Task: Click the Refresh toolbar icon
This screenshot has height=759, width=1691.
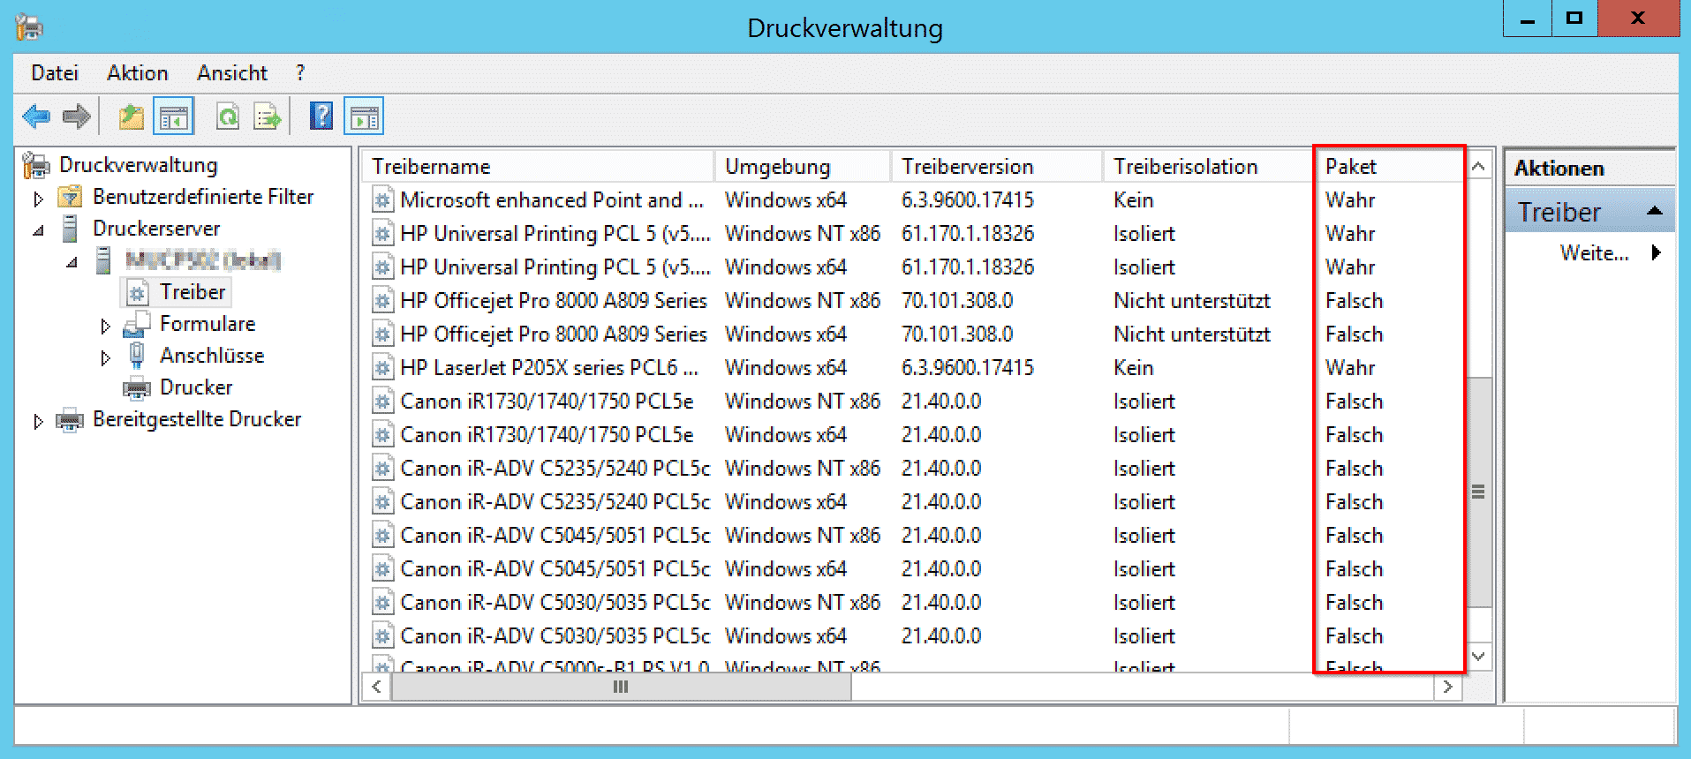Action: click(228, 116)
